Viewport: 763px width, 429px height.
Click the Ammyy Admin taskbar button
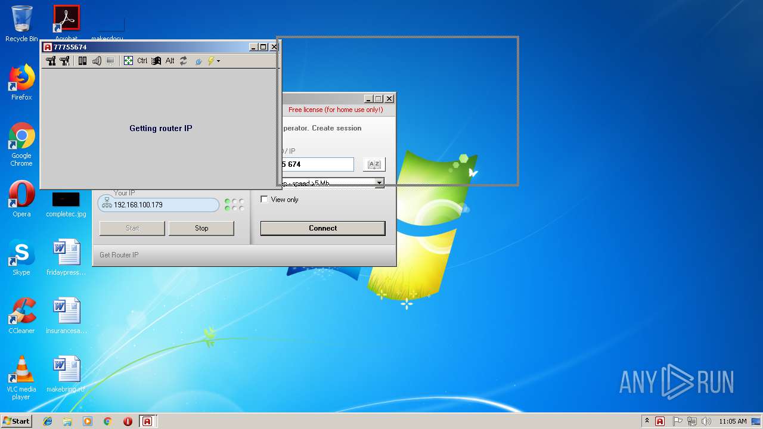(147, 421)
